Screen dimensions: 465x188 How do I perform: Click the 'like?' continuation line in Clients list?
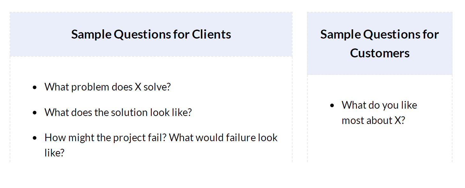55,153
